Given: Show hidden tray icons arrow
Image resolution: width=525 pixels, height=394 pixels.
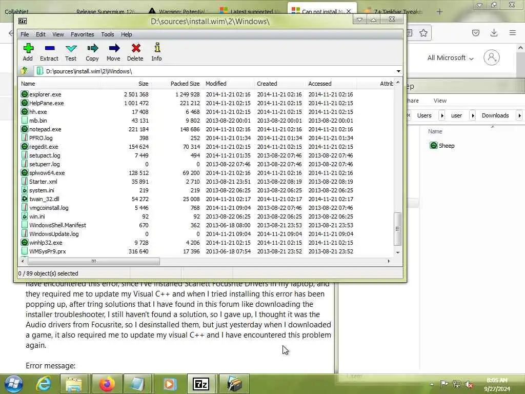Looking at the screenshot, I should point(432,384).
